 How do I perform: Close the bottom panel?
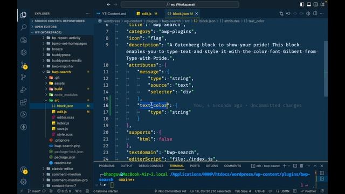pos(322,166)
